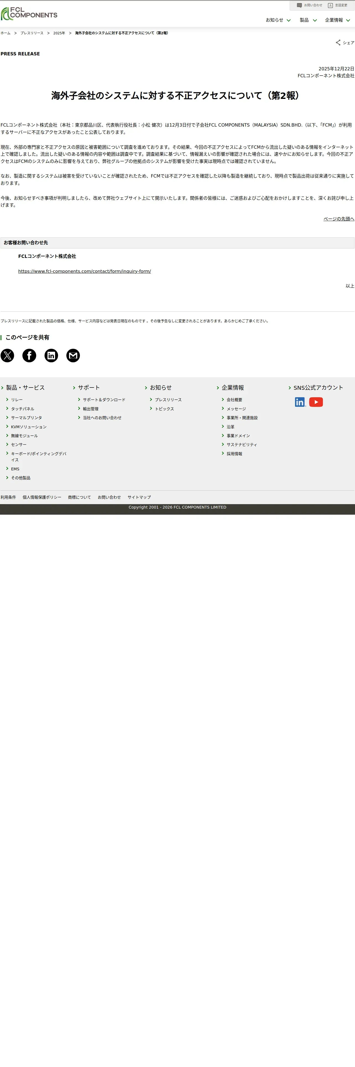355x1067 pixels.
Task: Open 商標について in bottom bar
Action: [79, 497]
